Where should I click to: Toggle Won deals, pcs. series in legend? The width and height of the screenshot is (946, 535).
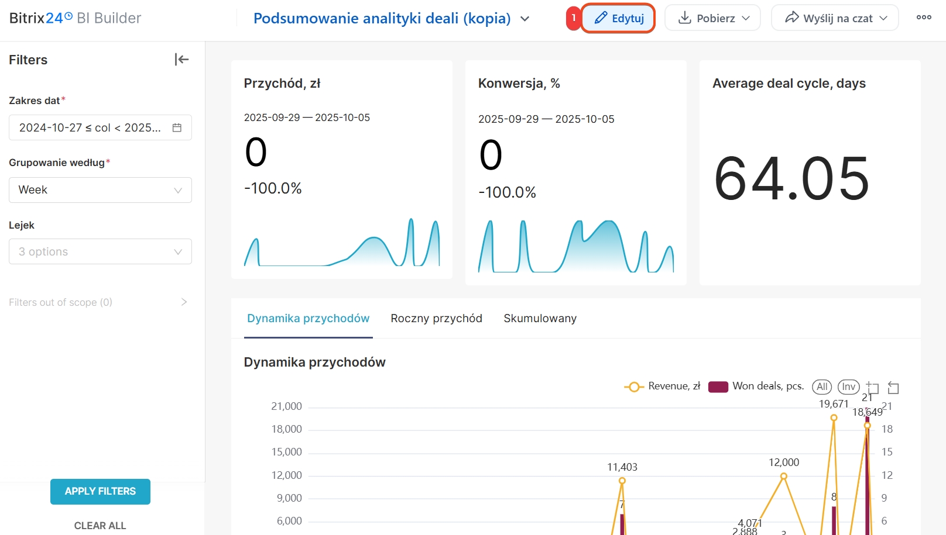(756, 386)
